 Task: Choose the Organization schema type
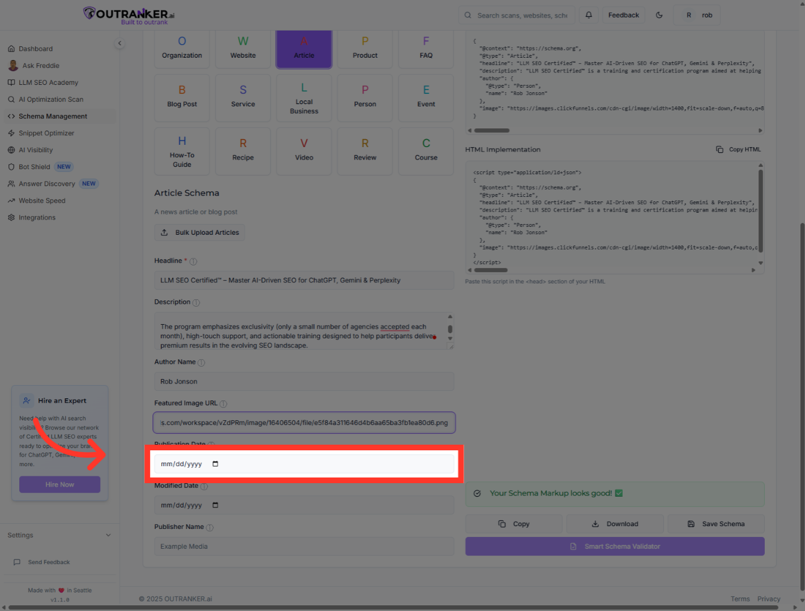tap(182, 49)
